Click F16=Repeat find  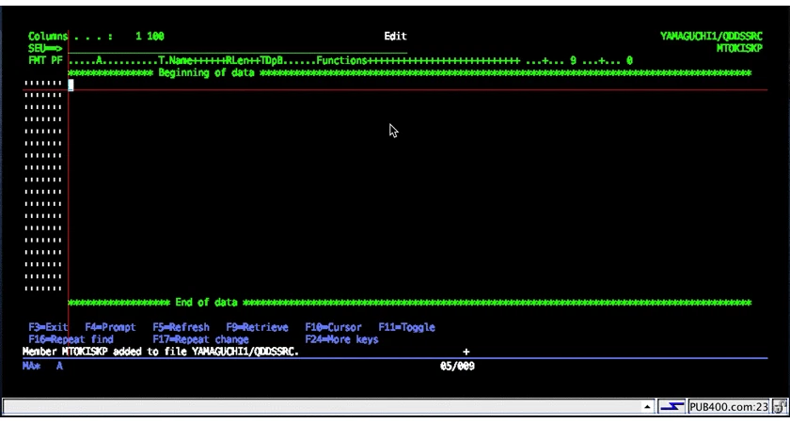(x=71, y=339)
